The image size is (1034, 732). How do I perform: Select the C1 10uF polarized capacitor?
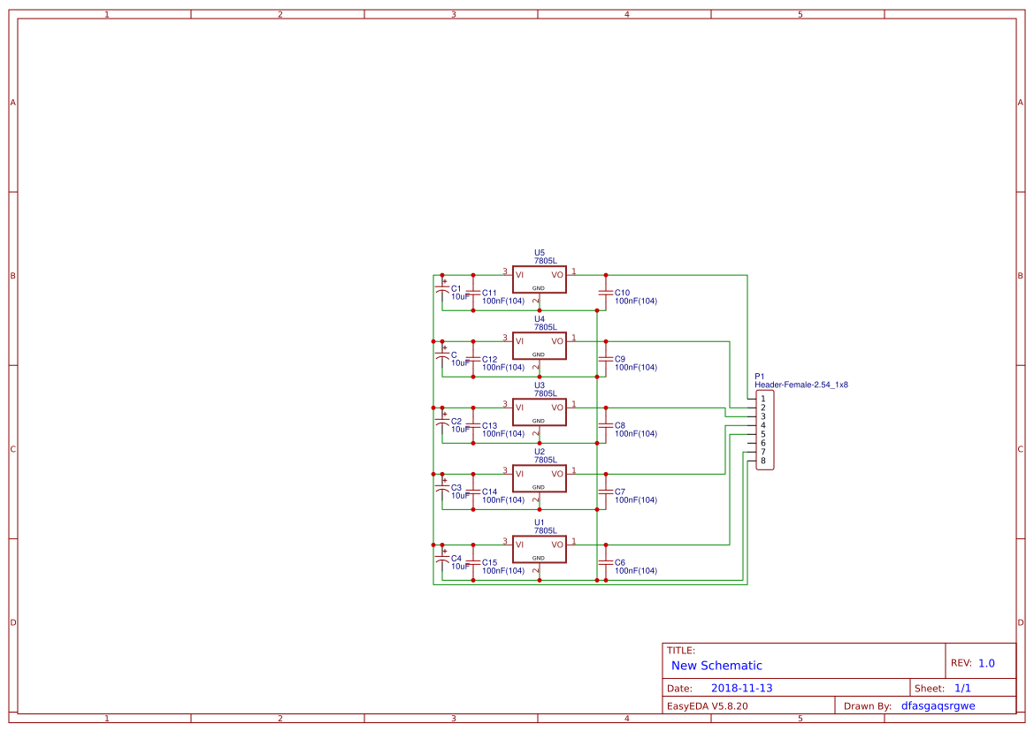click(442, 292)
